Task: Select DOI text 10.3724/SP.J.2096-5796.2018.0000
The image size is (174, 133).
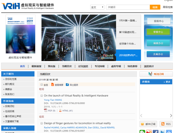Action: pos(67,103)
